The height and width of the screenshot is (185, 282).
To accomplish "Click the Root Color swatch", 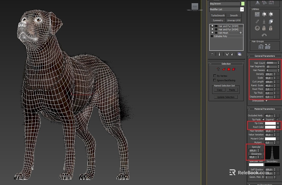I will [270, 127].
